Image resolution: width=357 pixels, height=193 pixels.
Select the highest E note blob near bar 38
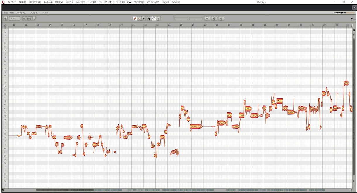(346, 83)
